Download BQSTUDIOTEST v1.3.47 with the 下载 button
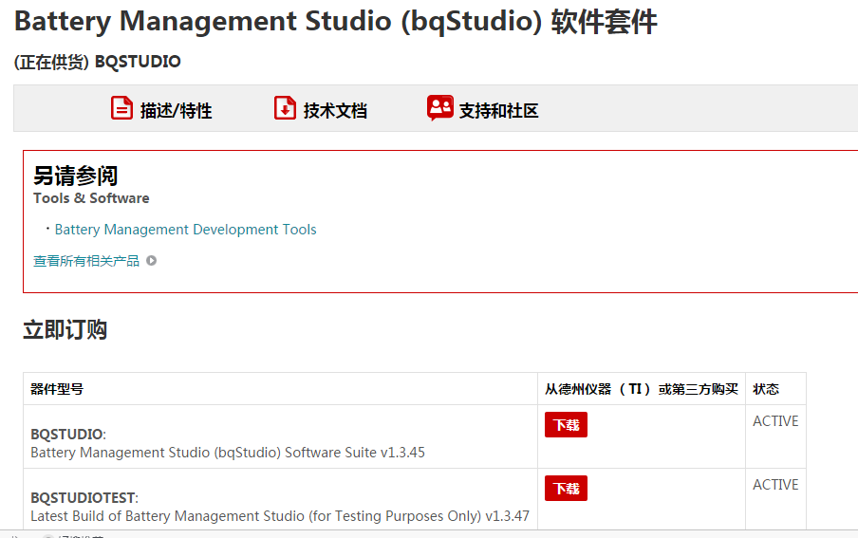Screen dimensions: 858x538 (x=566, y=489)
